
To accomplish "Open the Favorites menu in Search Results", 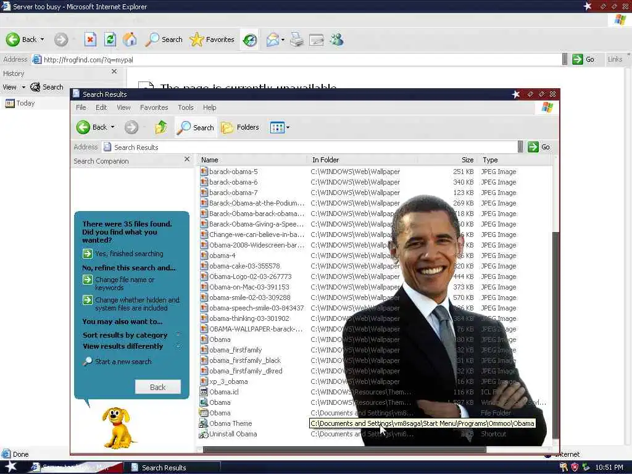I will coord(154,107).
